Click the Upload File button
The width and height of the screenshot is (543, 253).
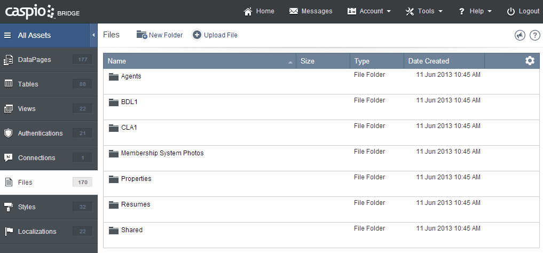pos(215,35)
